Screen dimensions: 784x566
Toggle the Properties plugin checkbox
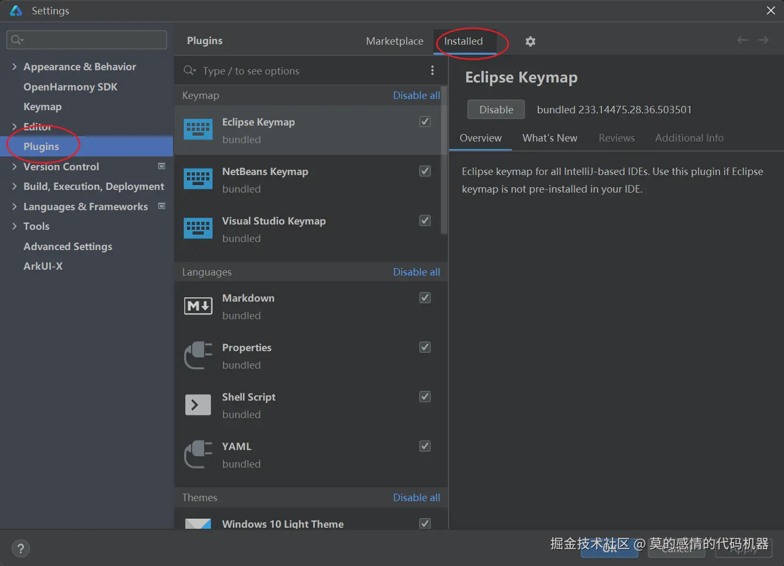(x=425, y=347)
